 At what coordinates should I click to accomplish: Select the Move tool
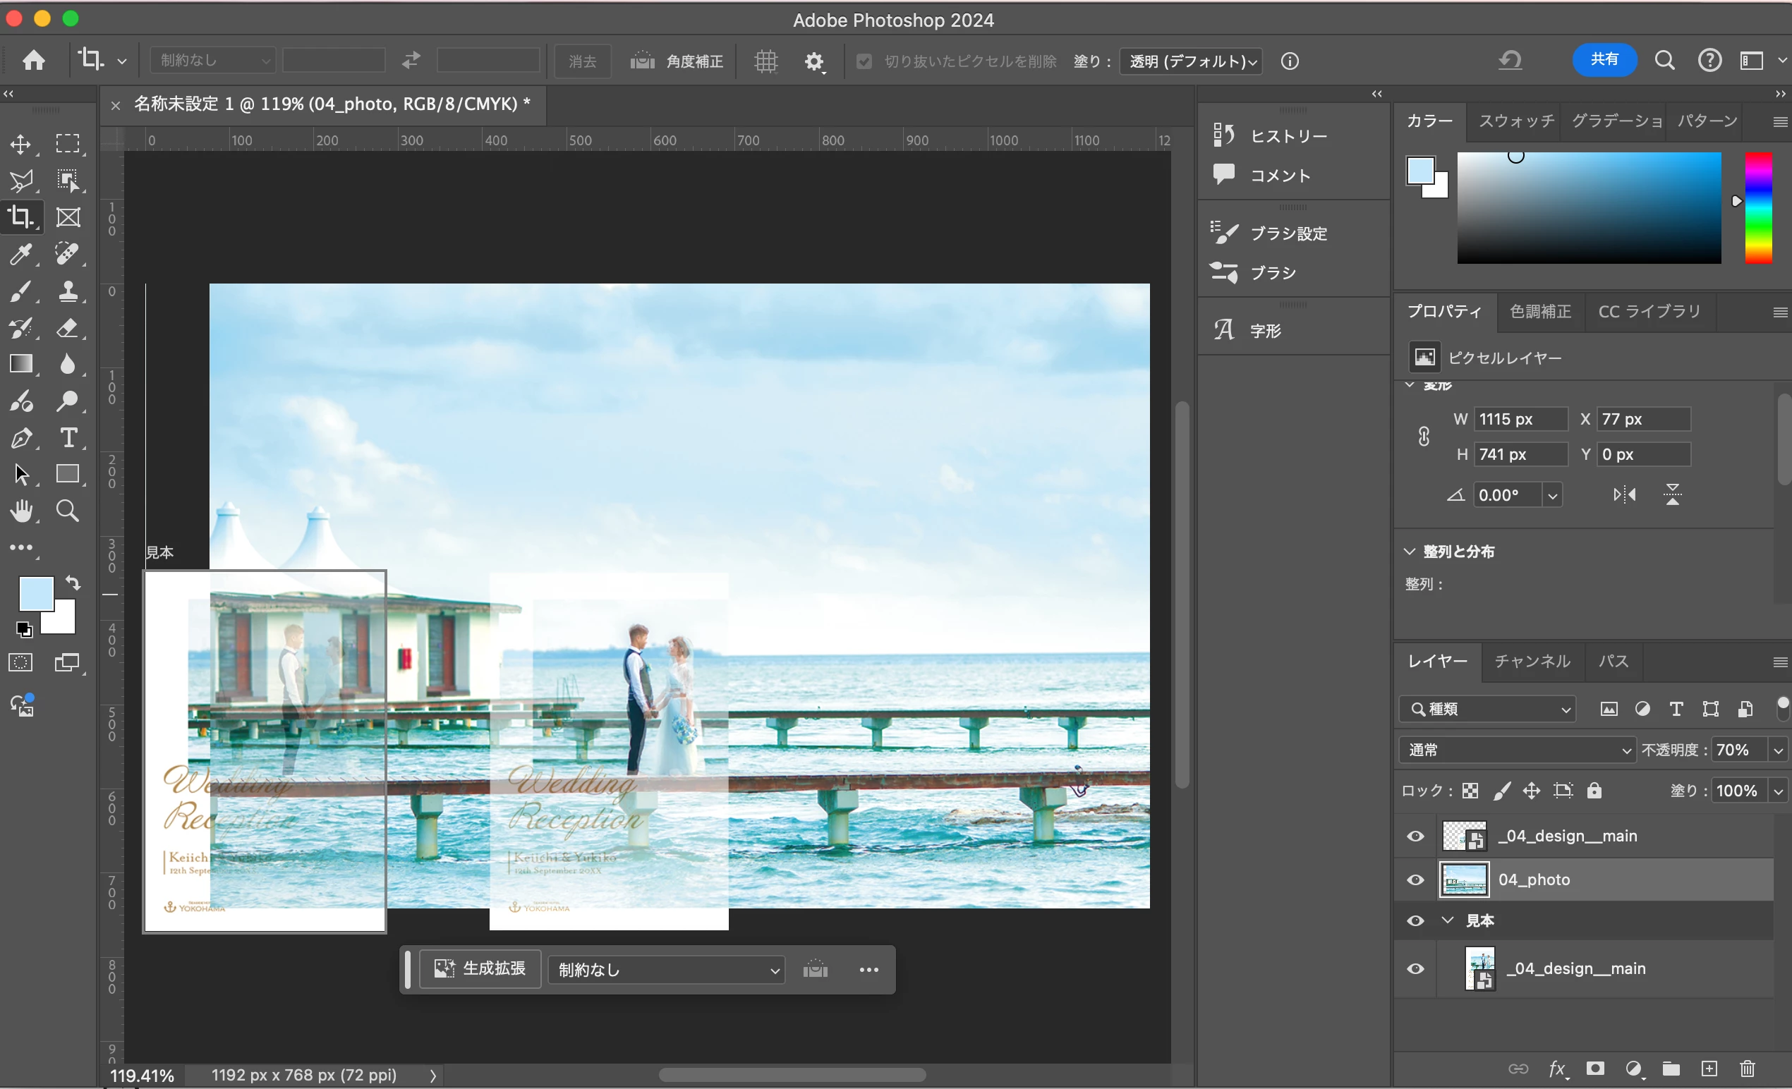[x=20, y=144]
